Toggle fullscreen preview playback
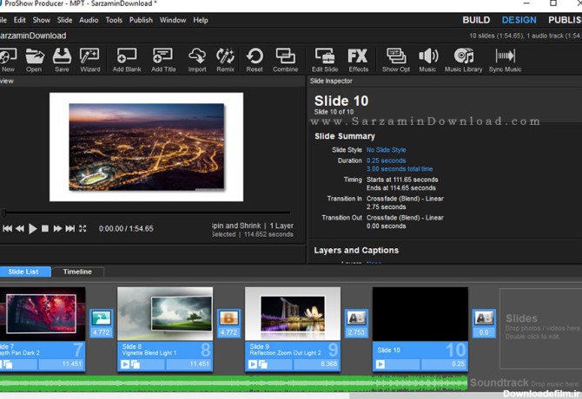Viewport: 582px width, 399px height. pyautogui.click(x=83, y=229)
